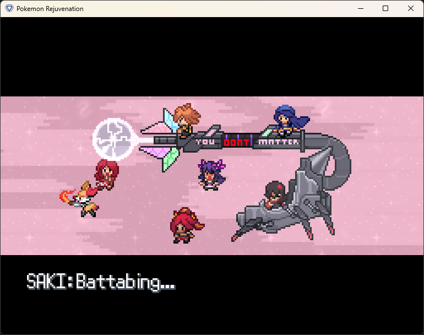Click the flame-tailed fox Pokemon sprite

coord(80,199)
